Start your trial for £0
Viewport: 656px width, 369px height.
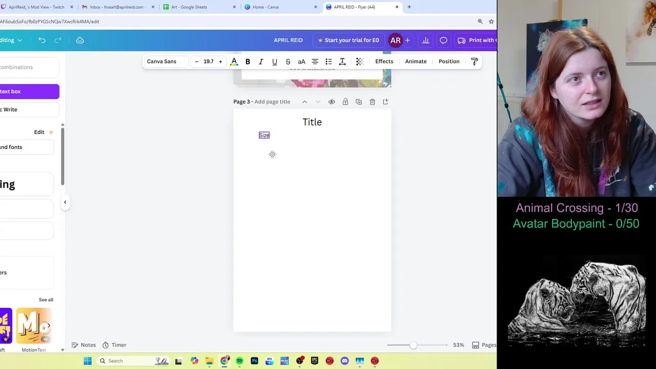point(348,40)
